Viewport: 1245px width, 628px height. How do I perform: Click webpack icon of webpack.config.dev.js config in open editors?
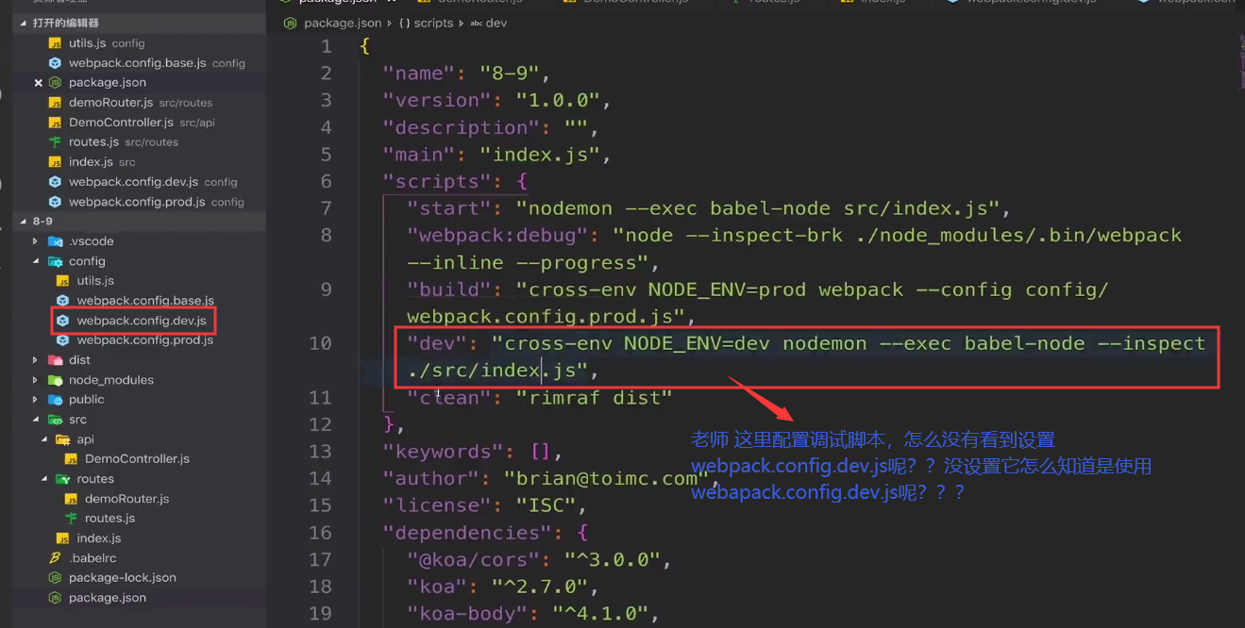pyautogui.click(x=55, y=182)
